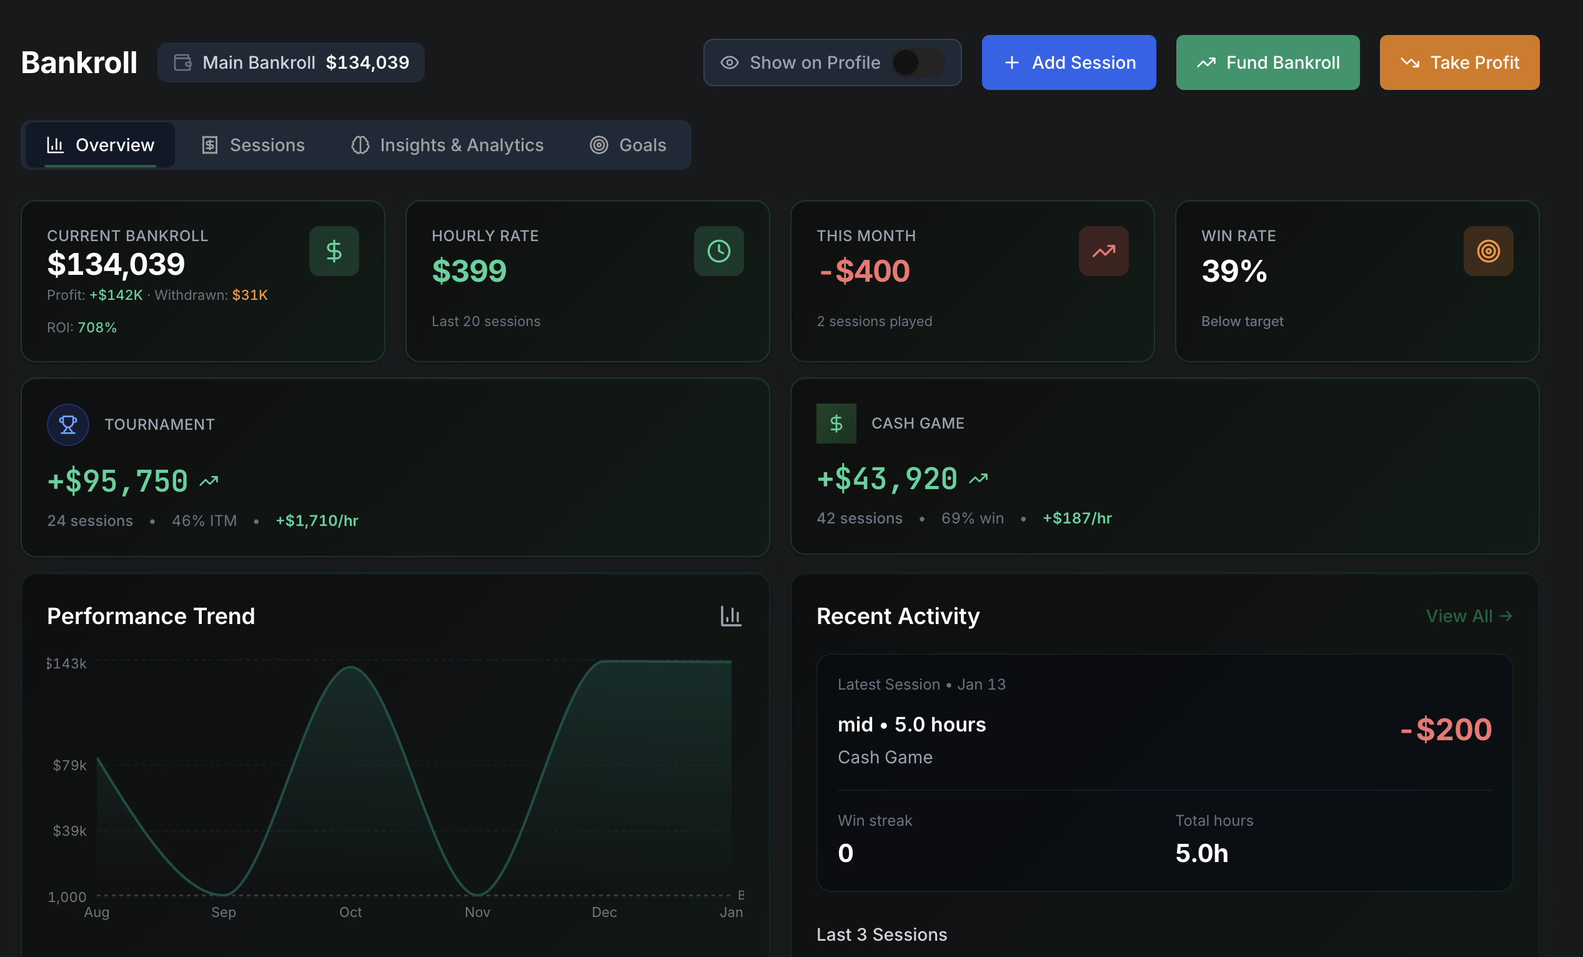
Task: Open the Insights & Analytics tab
Action: (x=447, y=145)
